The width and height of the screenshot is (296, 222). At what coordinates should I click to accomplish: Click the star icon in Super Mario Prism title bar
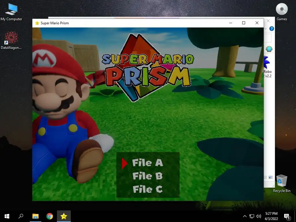[37, 23]
